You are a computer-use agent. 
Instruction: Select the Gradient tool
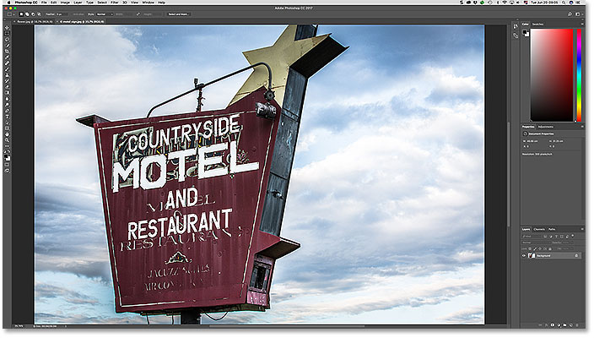8,93
